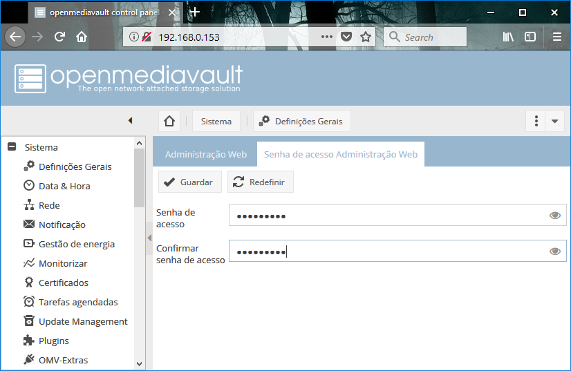Click the panel splitter collapse arrow

pyautogui.click(x=149, y=238)
